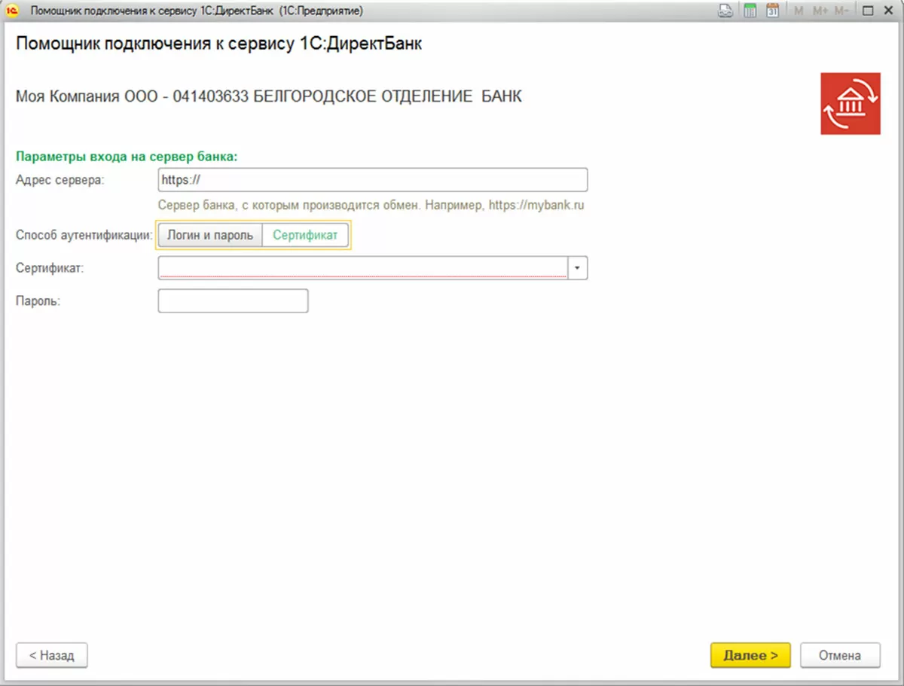Select 'Сертификат' authentication method
The width and height of the screenshot is (904, 686).
point(305,235)
